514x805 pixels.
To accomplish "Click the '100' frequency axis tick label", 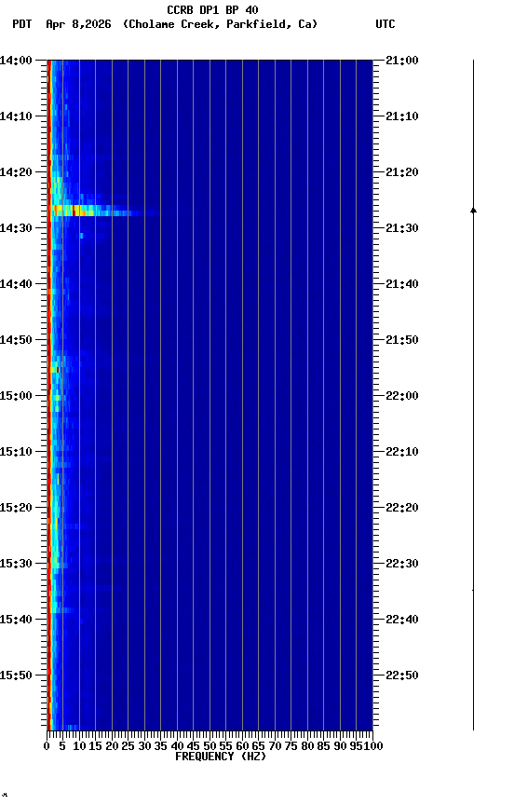I will click(x=373, y=746).
